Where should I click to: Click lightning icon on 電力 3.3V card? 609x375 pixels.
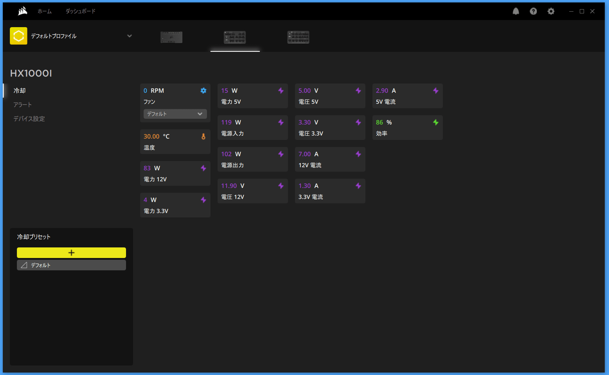click(x=203, y=200)
